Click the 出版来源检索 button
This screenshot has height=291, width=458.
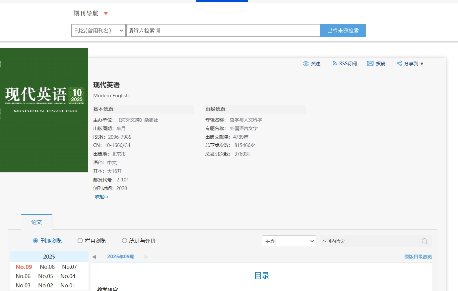pos(343,30)
